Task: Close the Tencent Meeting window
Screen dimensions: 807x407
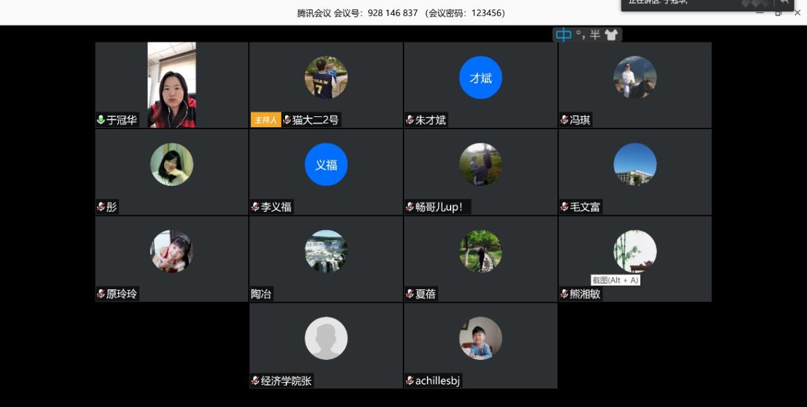Action: coord(798,13)
